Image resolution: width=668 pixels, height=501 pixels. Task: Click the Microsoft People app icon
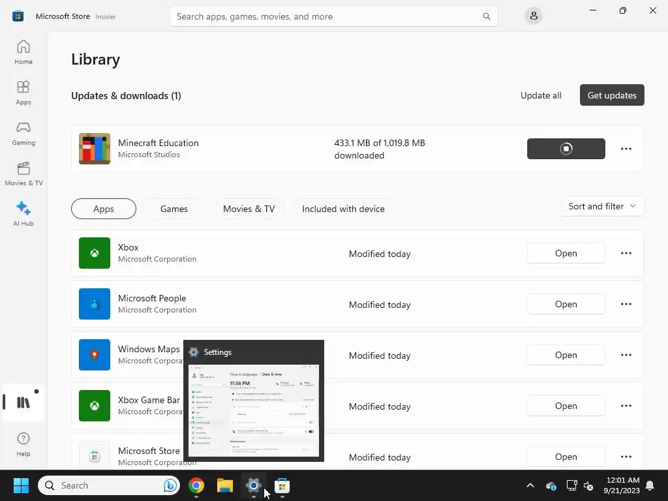point(95,304)
